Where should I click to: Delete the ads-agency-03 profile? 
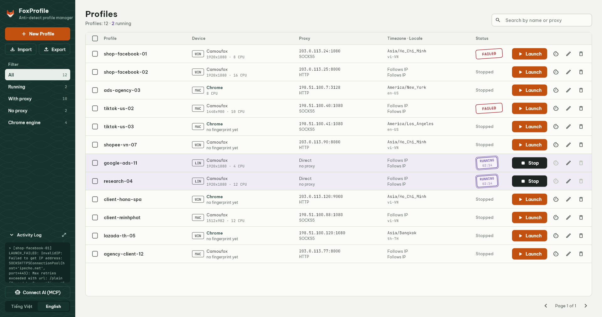(x=581, y=90)
